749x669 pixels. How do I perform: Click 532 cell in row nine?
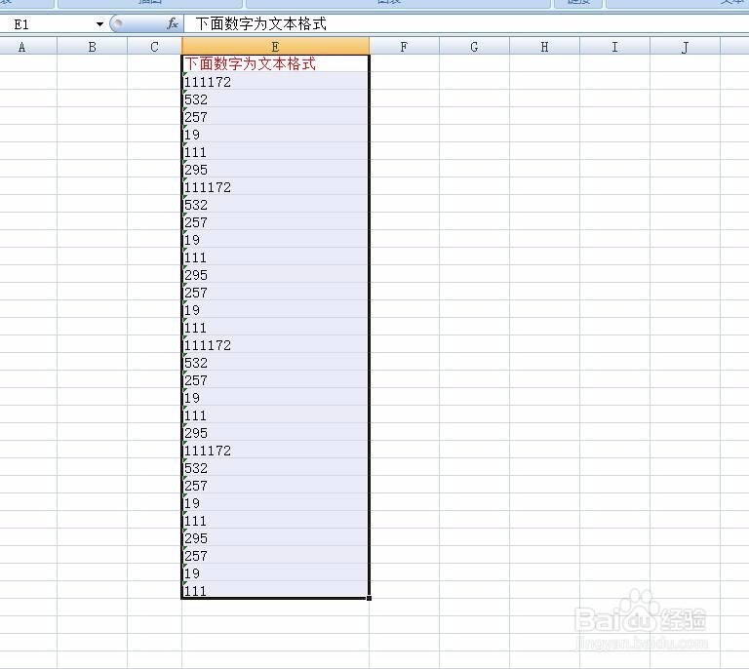[276, 205]
